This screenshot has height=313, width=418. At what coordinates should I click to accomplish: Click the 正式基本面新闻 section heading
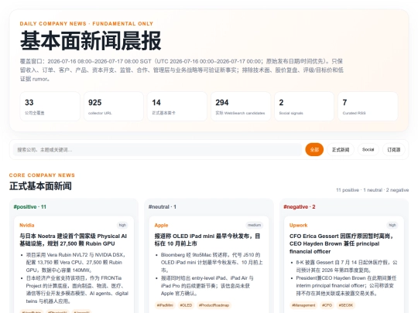(40, 186)
